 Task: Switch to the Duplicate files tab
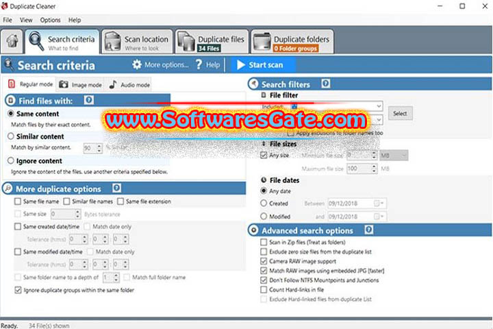tap(212, 42)
